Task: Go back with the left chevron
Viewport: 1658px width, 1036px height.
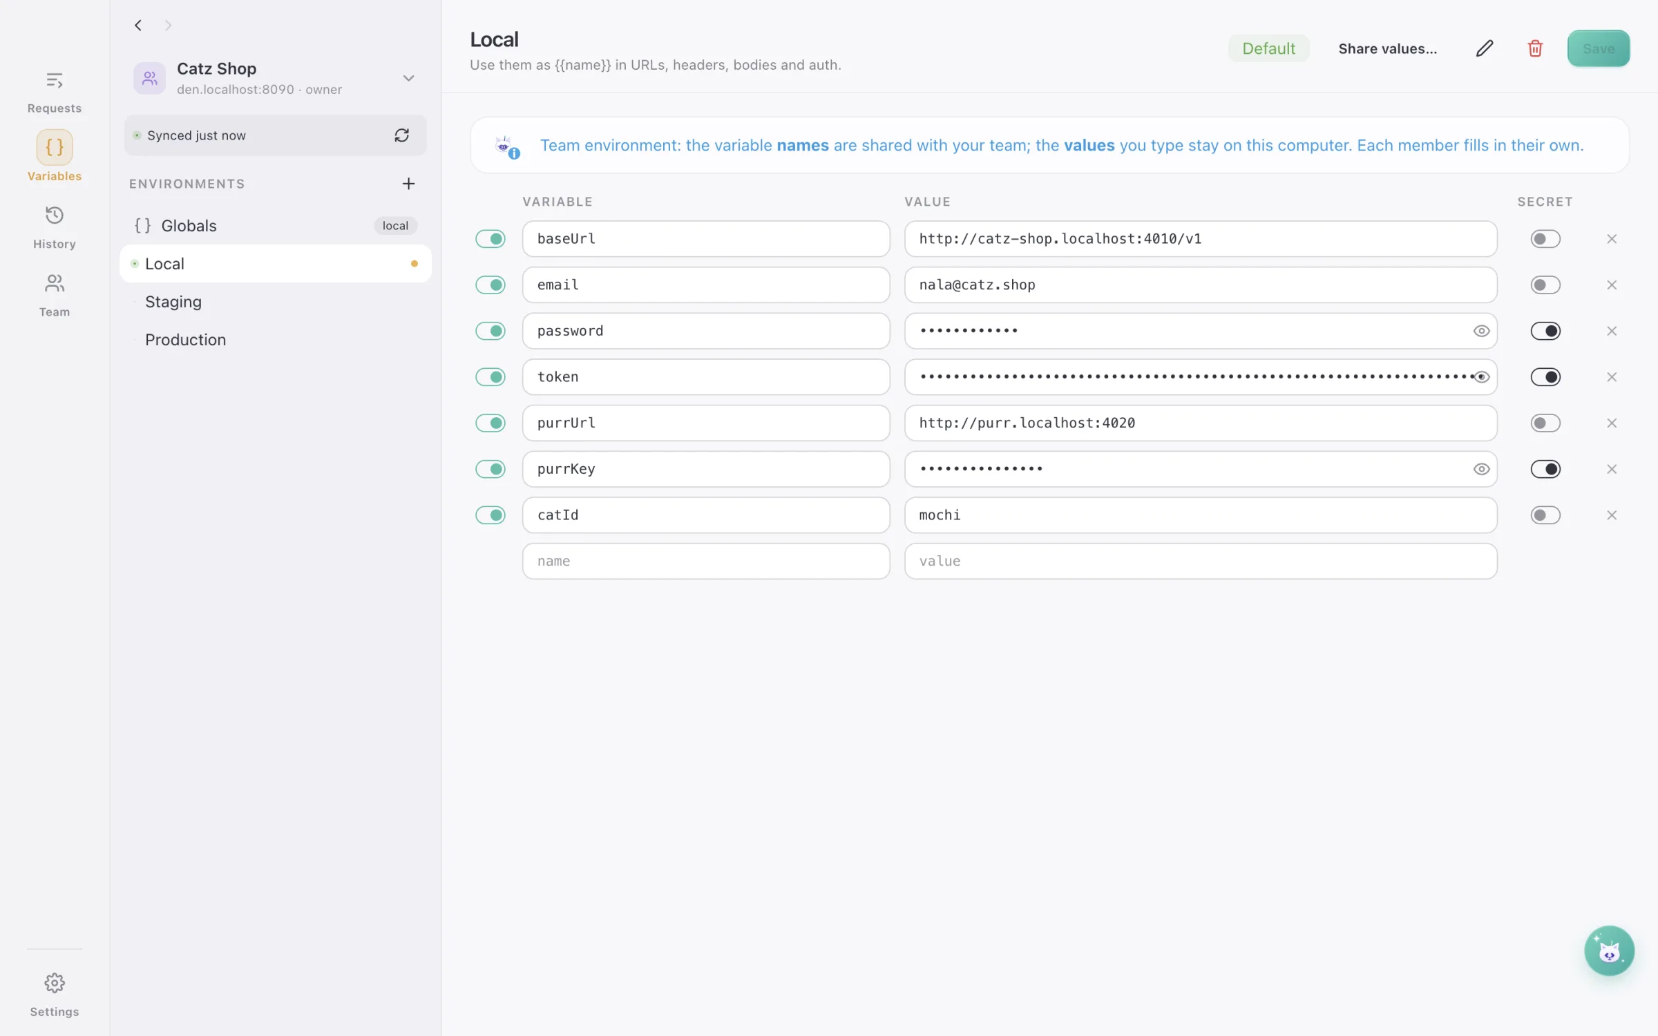Action: [138, 26]
